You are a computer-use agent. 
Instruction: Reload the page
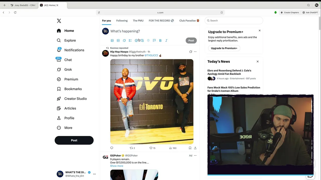(15, 12)
